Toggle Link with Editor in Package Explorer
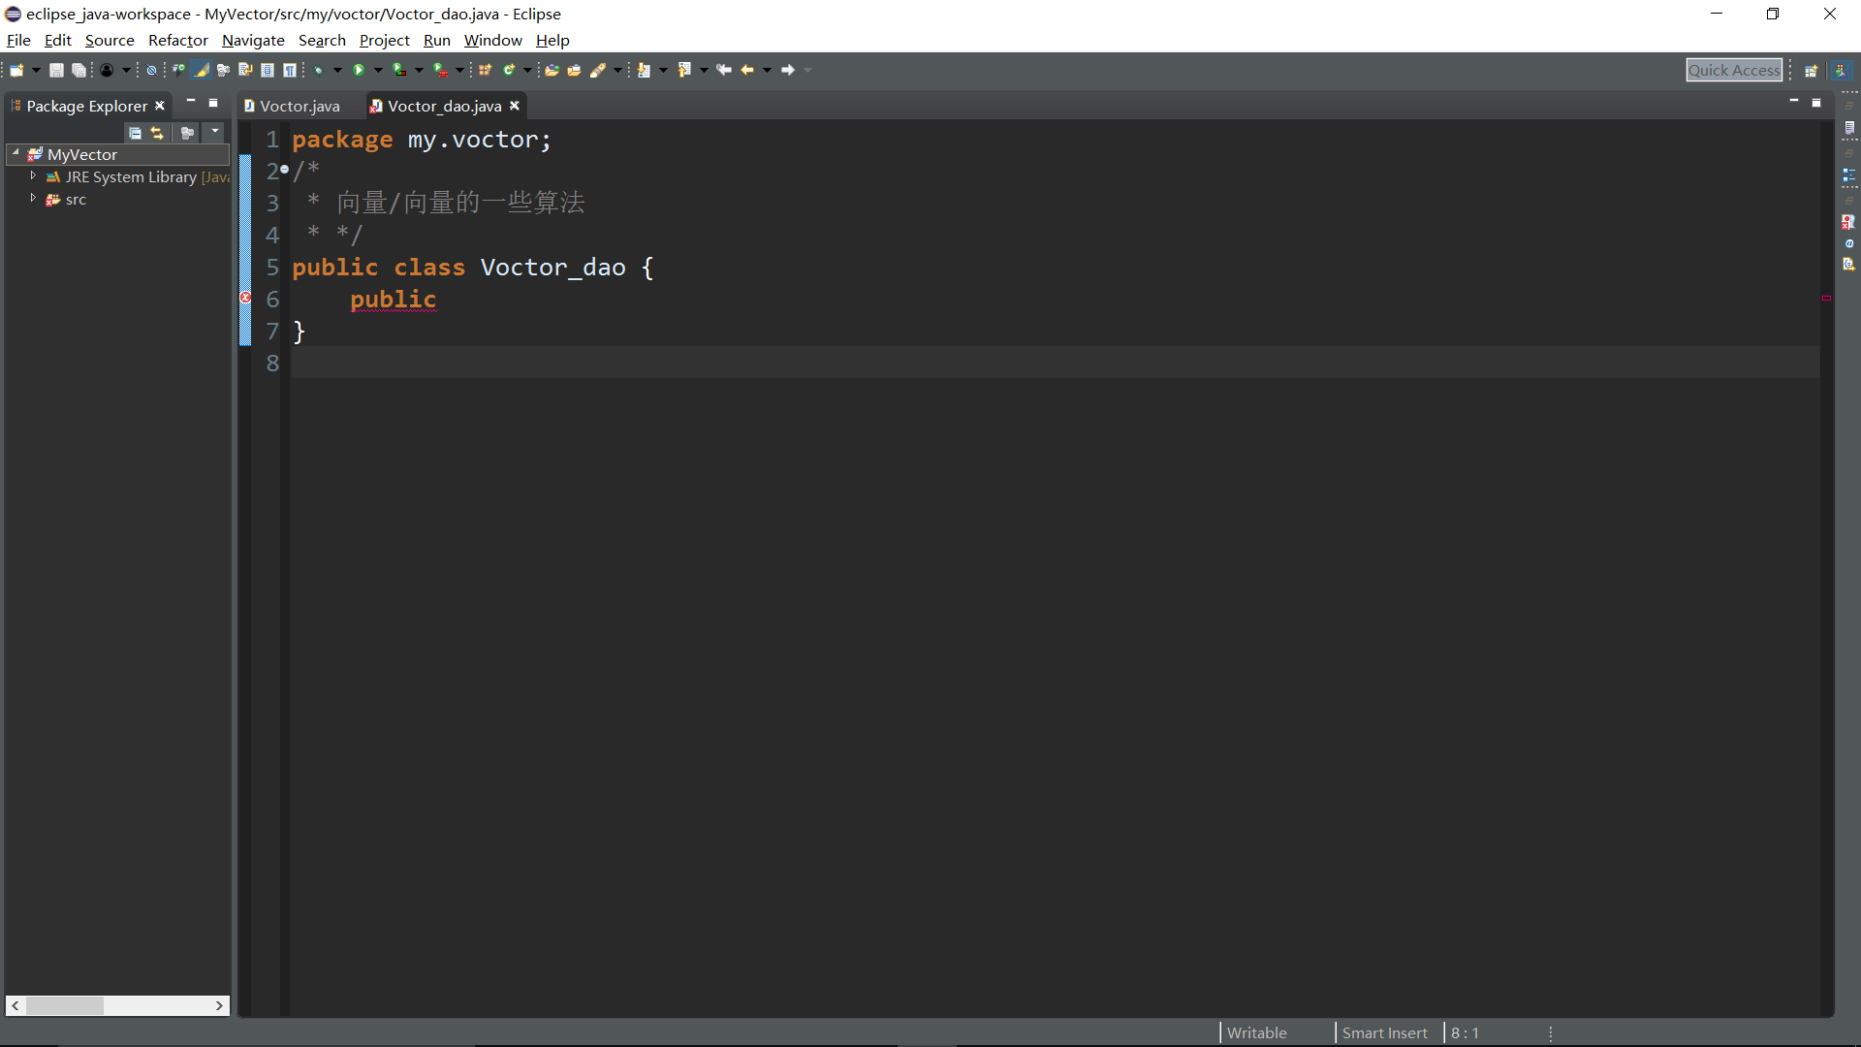Image resolution: width=1861 pixels, height=1047 pixels. pyautogui.click(x=157, y=133)
